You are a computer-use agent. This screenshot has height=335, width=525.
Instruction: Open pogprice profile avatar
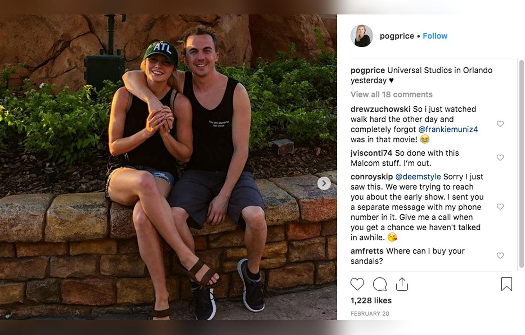point(361,36)
